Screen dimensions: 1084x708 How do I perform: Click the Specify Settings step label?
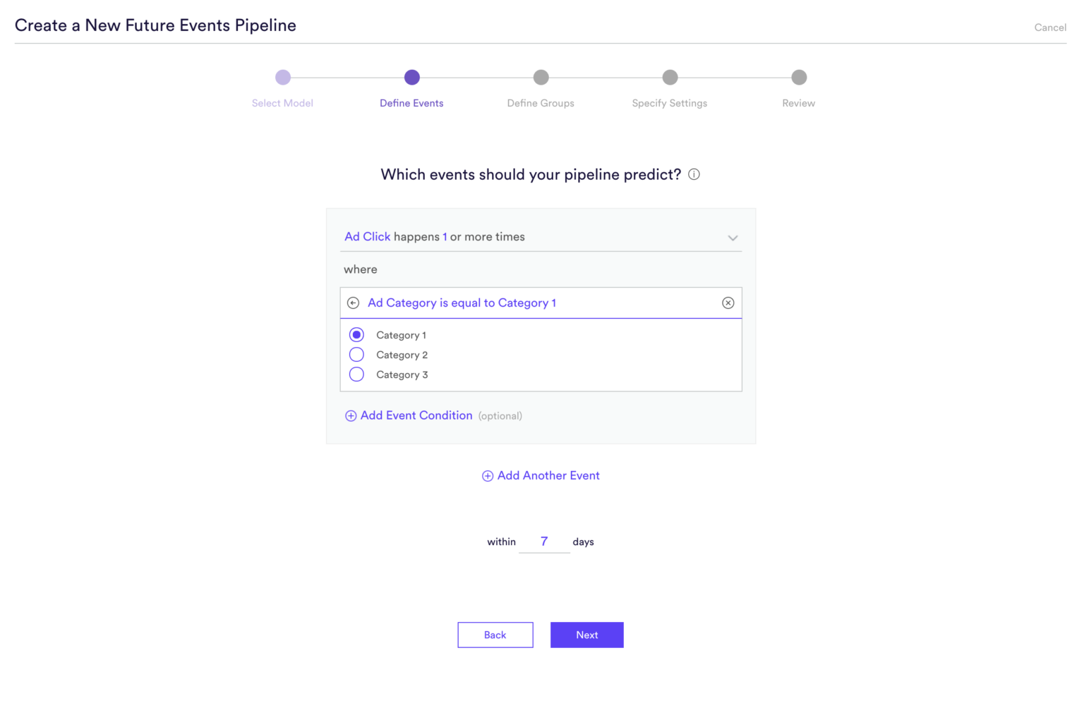coord(669,103)
